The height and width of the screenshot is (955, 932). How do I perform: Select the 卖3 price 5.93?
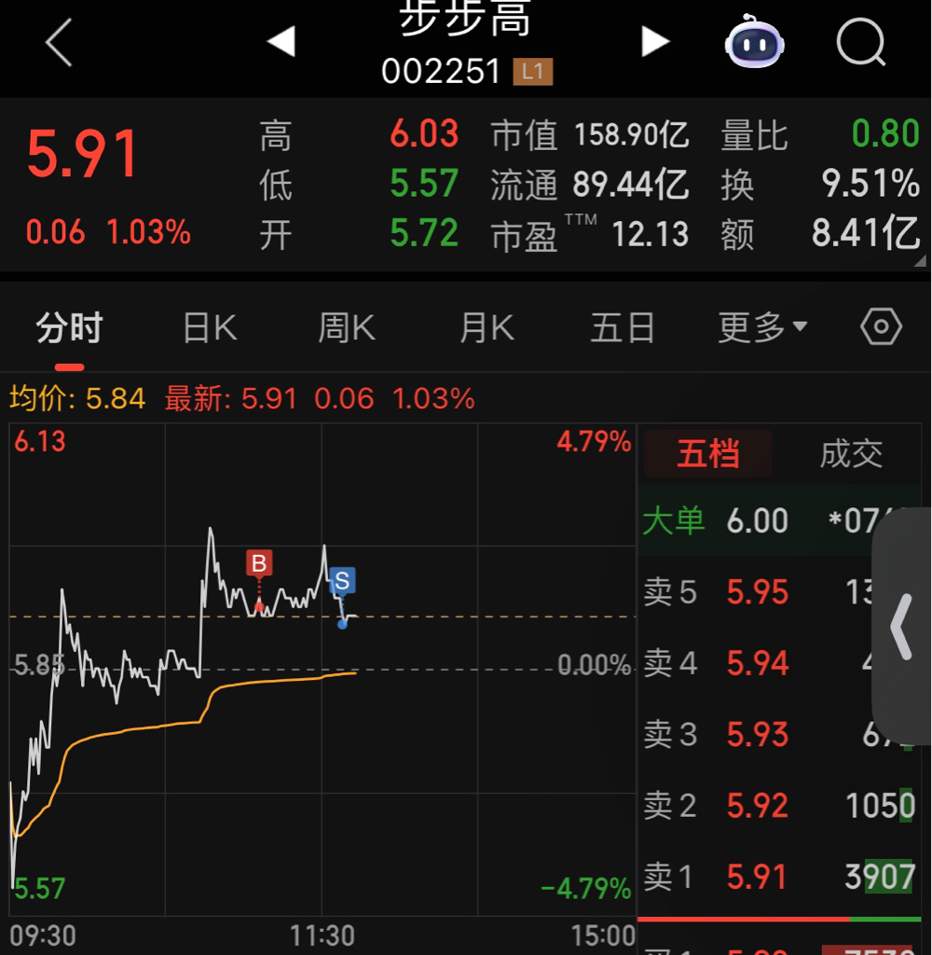[x=758, y=735]
